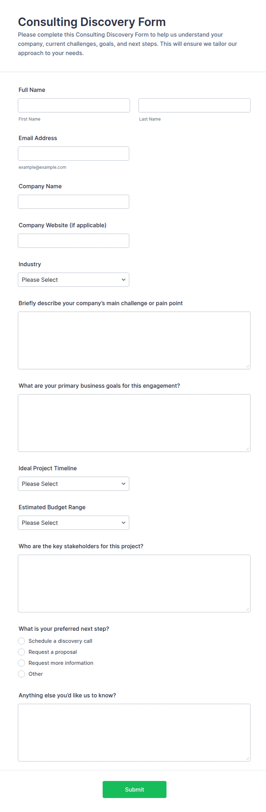Click the main challenge description text area

134,341
